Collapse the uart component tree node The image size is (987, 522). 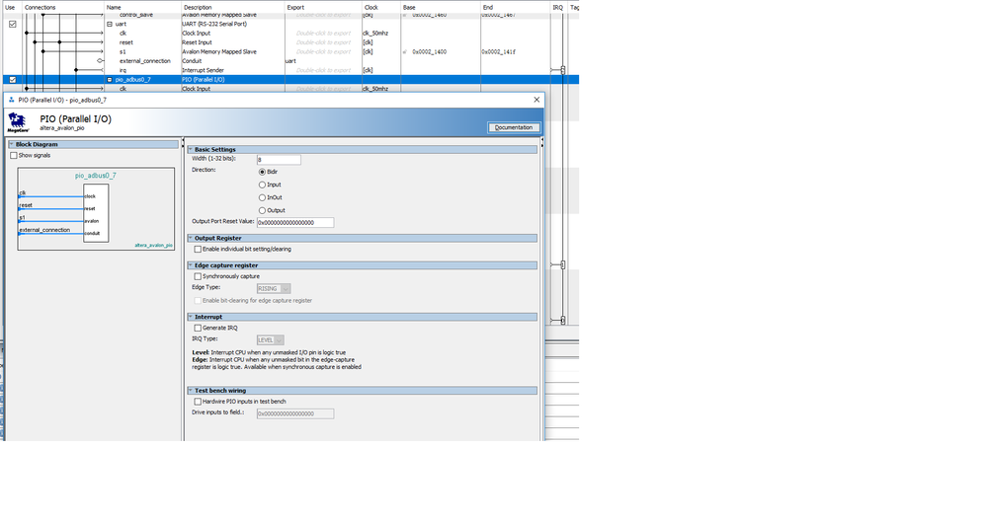pyautogui.click(x=110, y=24)
